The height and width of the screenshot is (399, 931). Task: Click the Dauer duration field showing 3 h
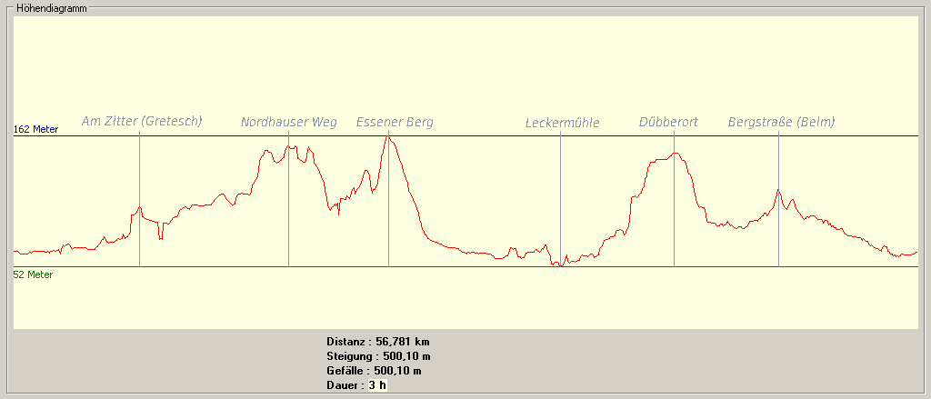click(x=377, y=385)
